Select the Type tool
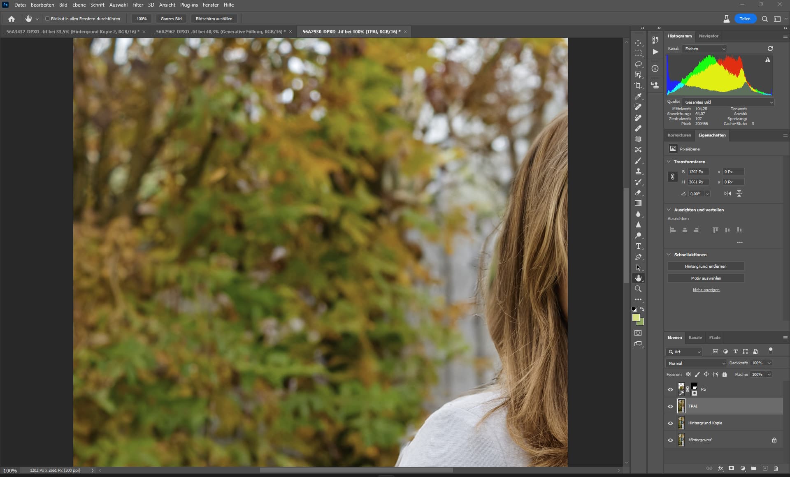 coord(638,246)
